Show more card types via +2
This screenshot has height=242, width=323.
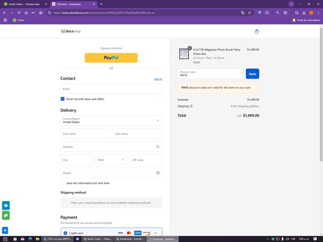tap(155, 233)
